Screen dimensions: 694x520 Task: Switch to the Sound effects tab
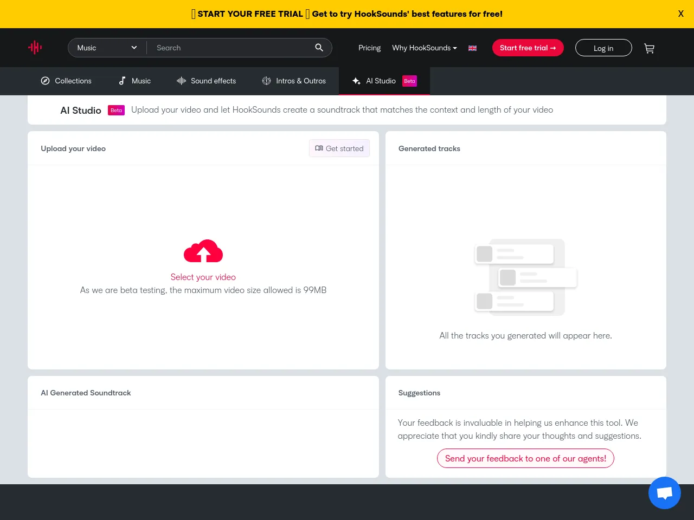207,81
